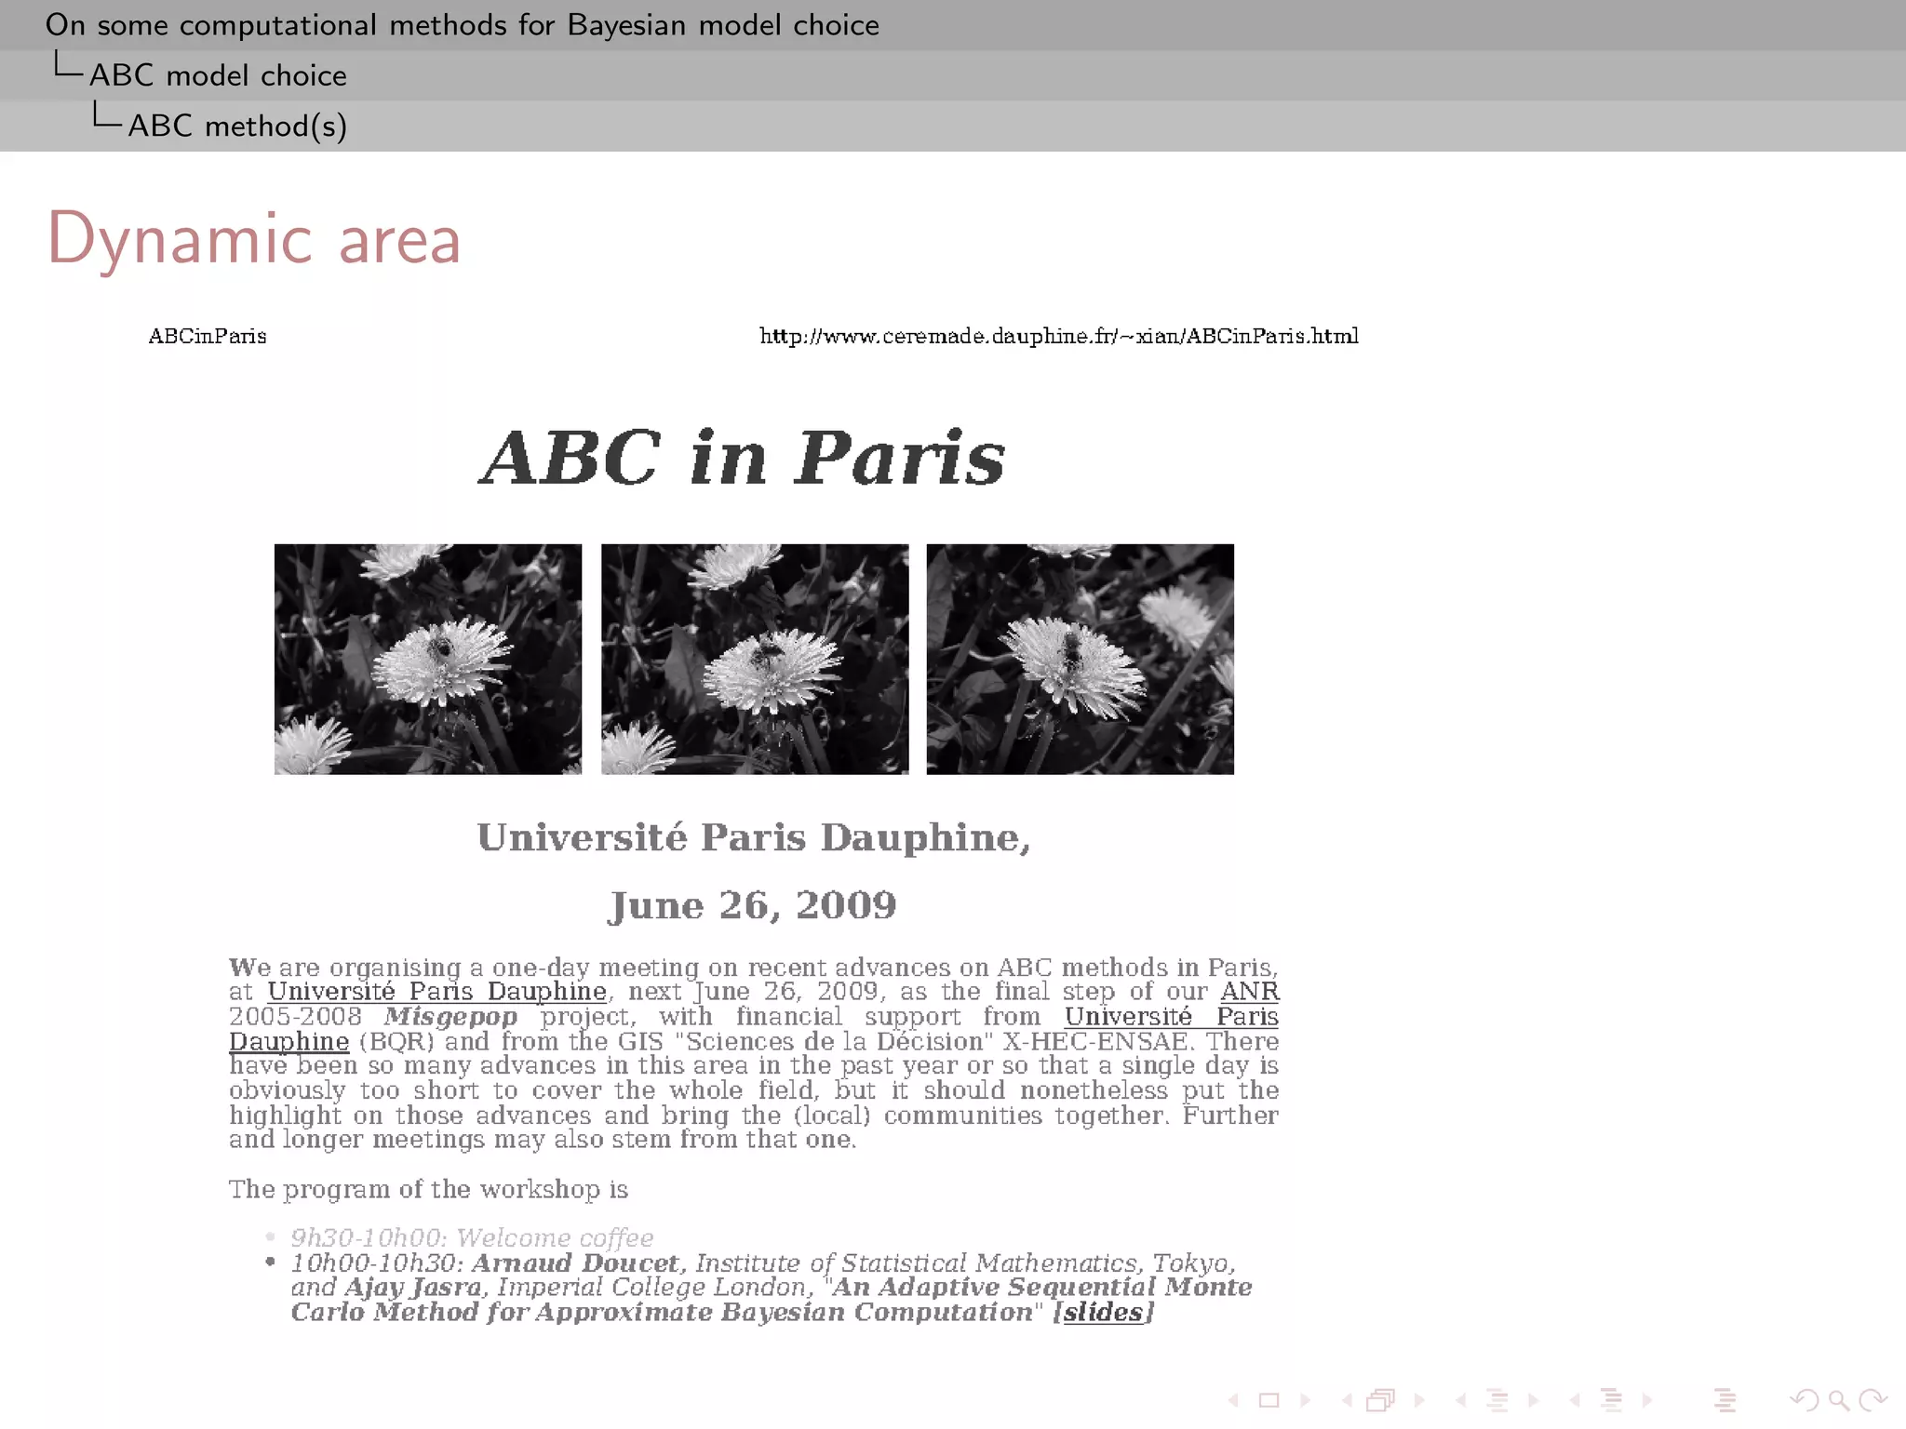Open the [slides] link for Doucet talk
The height and width of the screenshot is (1429, 1906).
pyautogui.click(x=1103, y=1313)
